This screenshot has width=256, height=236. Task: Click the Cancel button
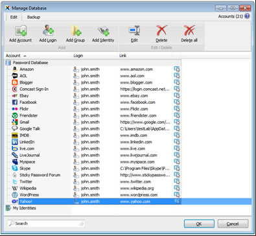point(233,224)
